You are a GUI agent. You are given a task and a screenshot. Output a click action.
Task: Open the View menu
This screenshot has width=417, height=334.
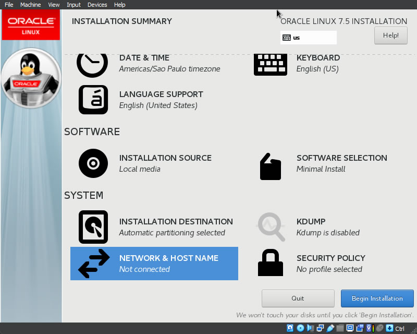tap(54, 5)
